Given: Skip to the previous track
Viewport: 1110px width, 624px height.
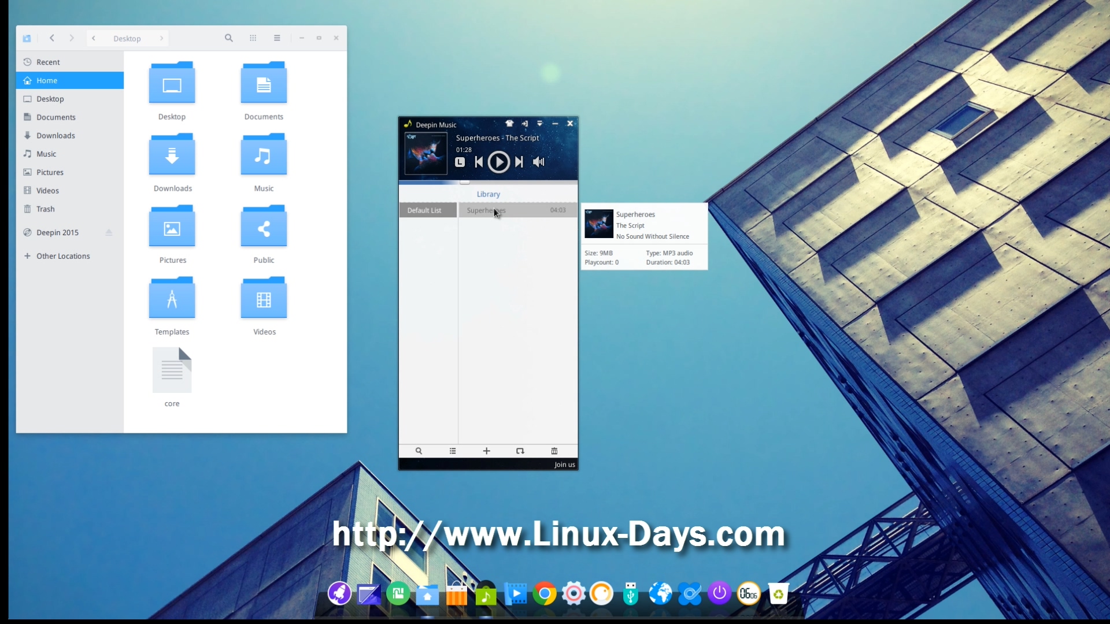Looking at the screenshot, I should [479, 162].
